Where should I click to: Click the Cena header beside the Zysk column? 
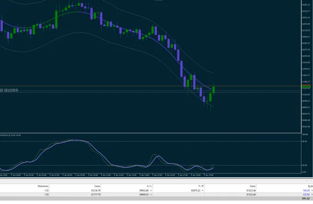253,186
